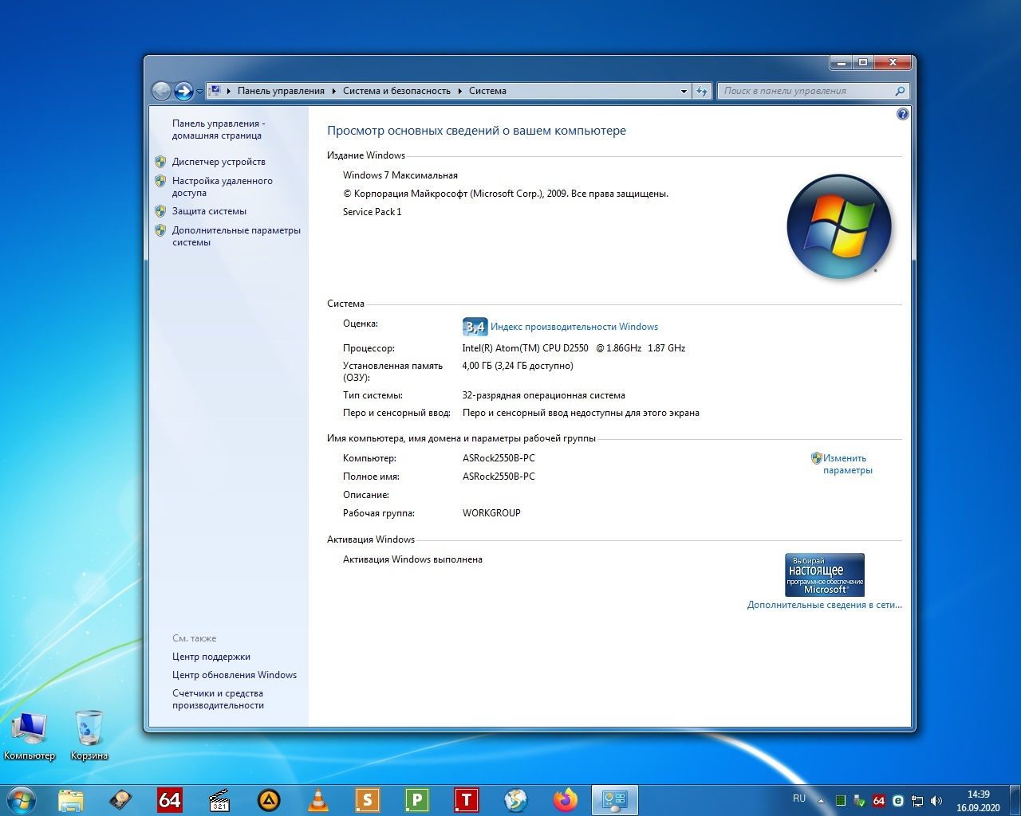Click Service Pack 1 text
Screen dimensions: 1021x816
coord(373,212)
